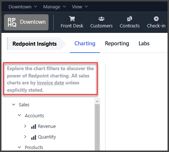This screenshot has width=169, height=152.
Task: Switch to the Labs tab
Action: [x=144, y=43]
